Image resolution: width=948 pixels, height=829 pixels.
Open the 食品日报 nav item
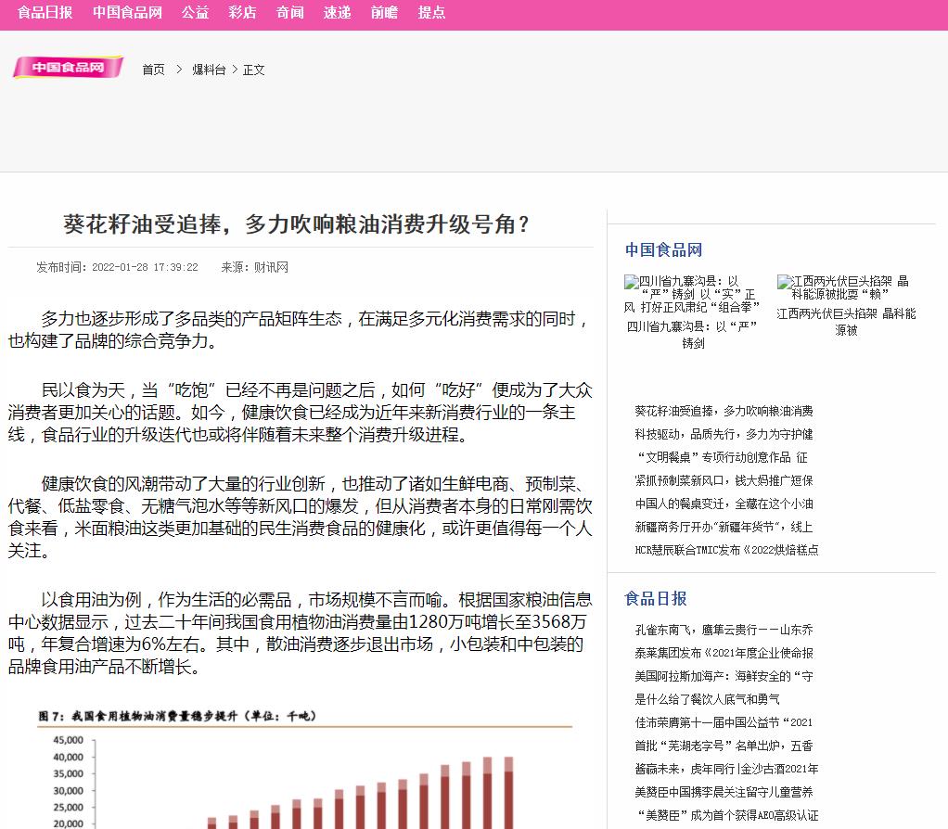[45, 12]
